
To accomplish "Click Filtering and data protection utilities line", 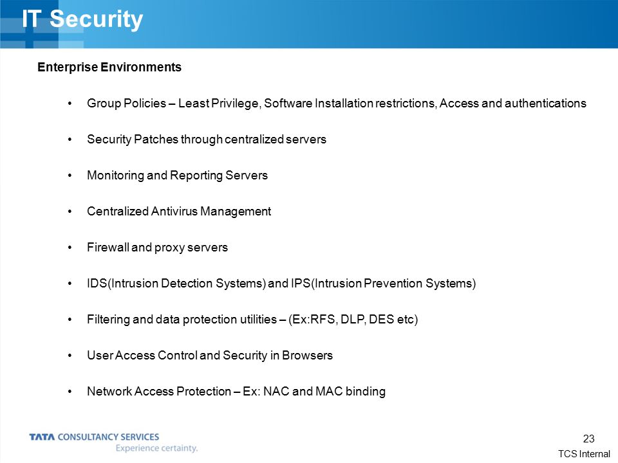I will click(252, 320).
